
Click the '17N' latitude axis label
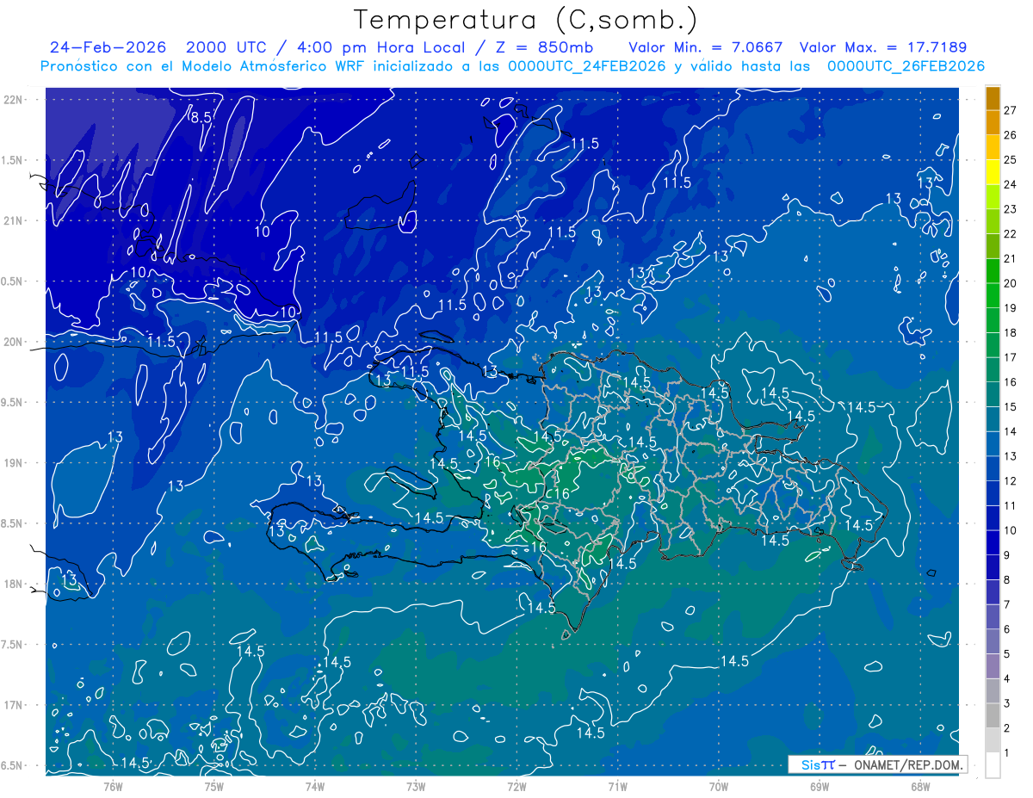coord(14,705)
